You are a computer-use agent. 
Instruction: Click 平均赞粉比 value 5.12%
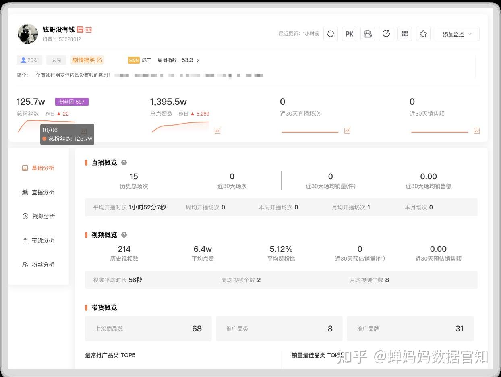click(281, 249)
